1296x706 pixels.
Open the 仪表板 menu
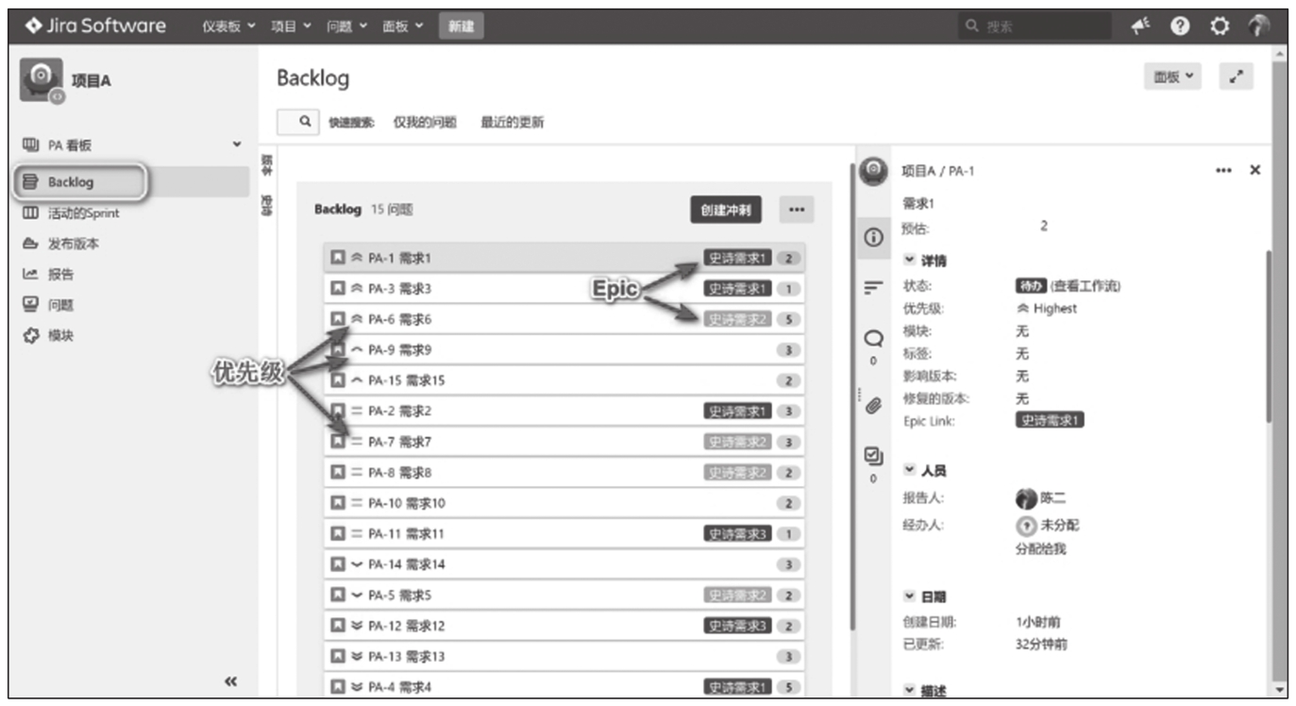coord(228,26)
